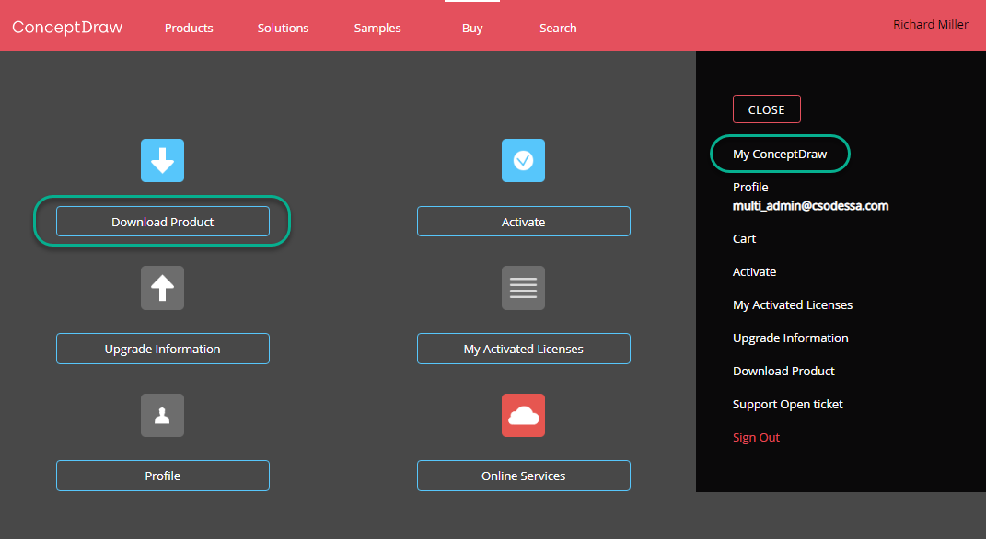This screenshot has width=986, height=539.
Task: Select Download Product in side menu
Action: [x=783, y=372]
